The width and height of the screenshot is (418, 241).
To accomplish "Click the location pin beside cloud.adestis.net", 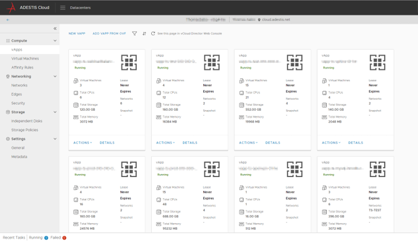I will coord(260,20).
